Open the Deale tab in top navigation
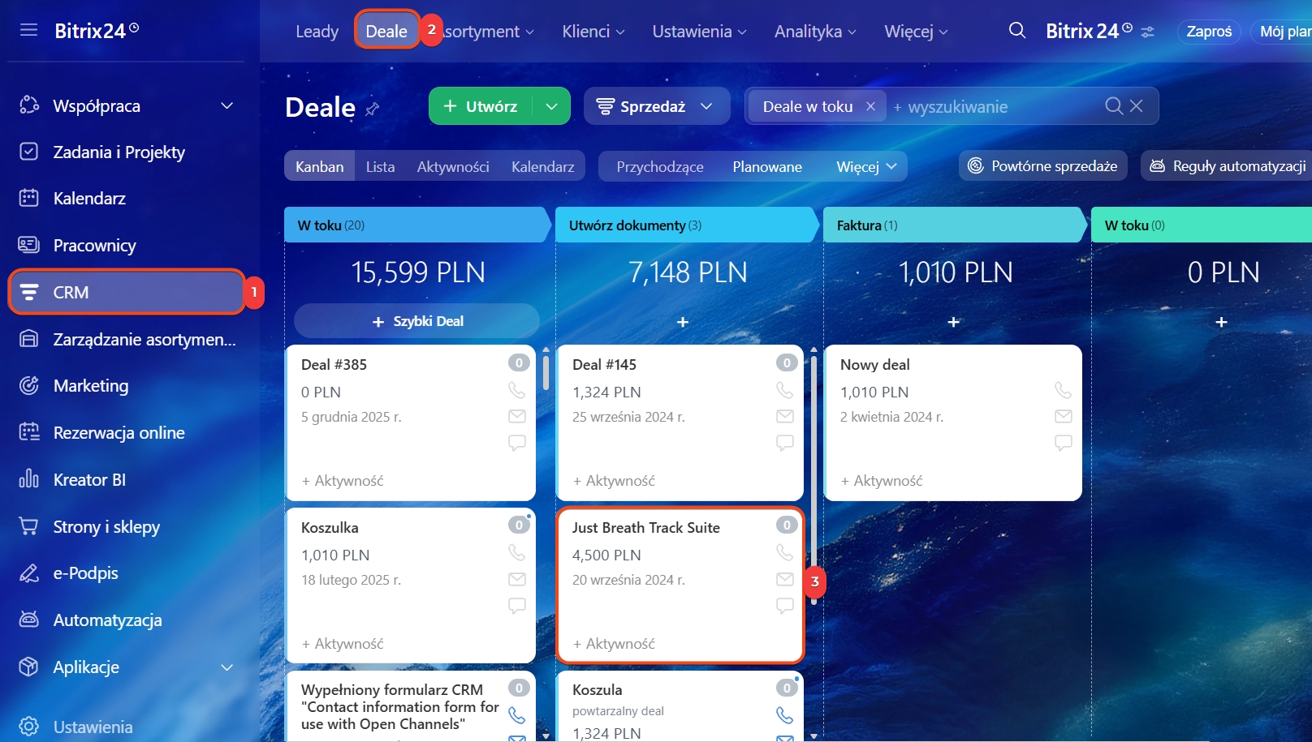 (386, 31)
